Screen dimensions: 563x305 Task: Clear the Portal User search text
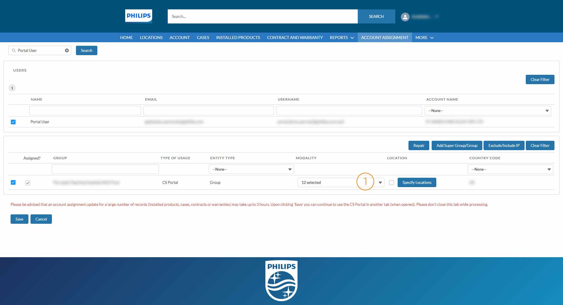(67, 50)
